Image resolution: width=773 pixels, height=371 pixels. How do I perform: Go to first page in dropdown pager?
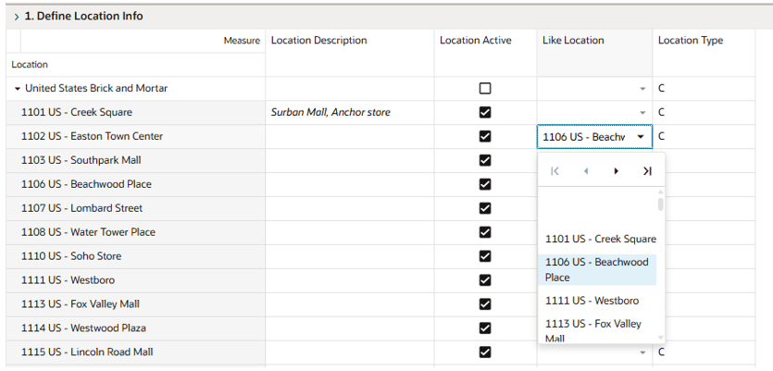(x=555, y=171)
